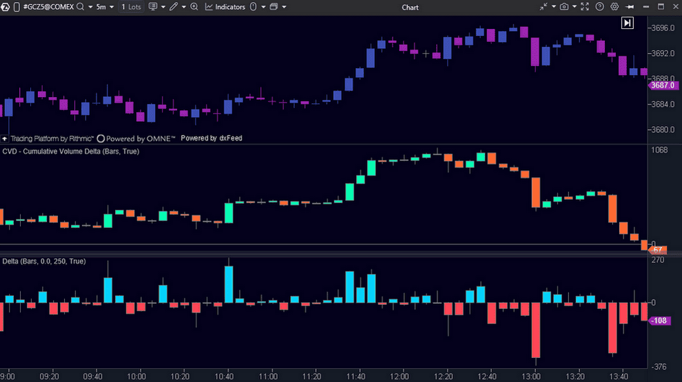Click the 10:00 time axis label
This screenshot has height=382, width=682.
point(136,376)
